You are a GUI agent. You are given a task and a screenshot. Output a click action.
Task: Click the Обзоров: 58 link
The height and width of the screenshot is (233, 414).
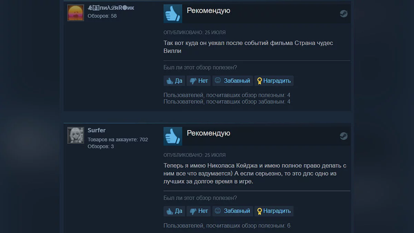pos(102,16)
